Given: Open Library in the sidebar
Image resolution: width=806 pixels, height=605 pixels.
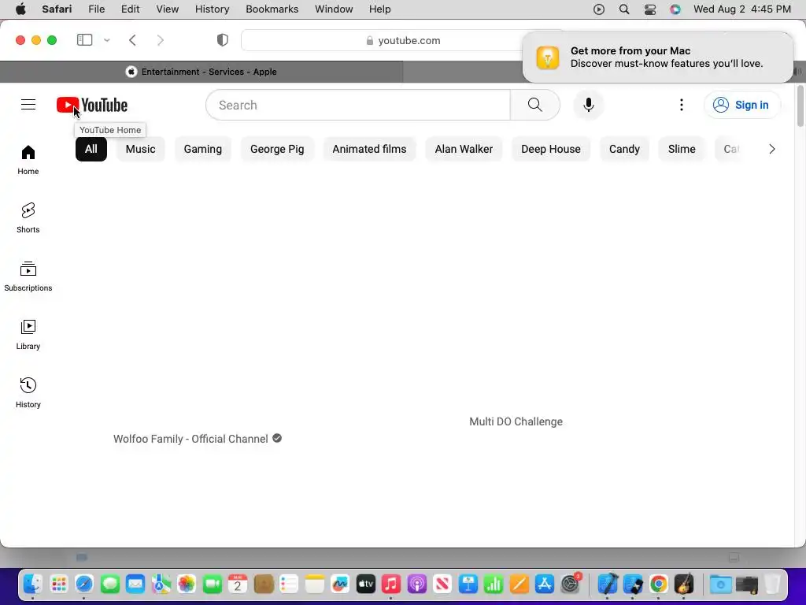Looking at the screenshot, I should click(28, 334).
